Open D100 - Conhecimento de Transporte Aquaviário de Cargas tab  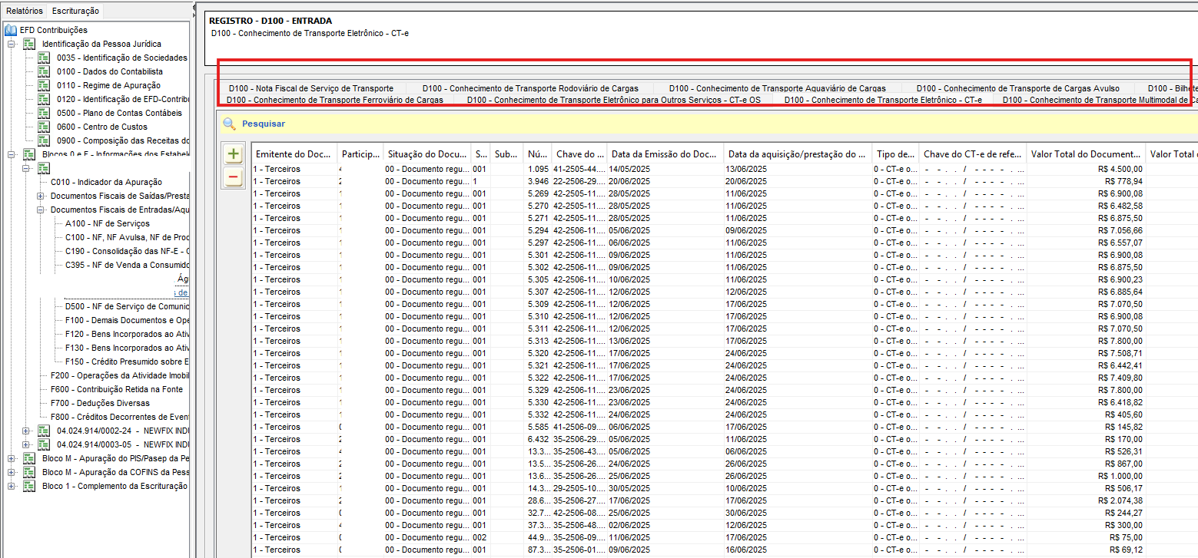tap(777, 88)
